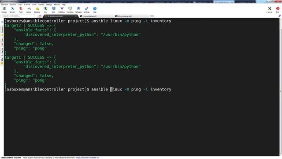
Task: Open the Tools menu in menu bar
Action: pyautogui.click(x=34, y=4)
